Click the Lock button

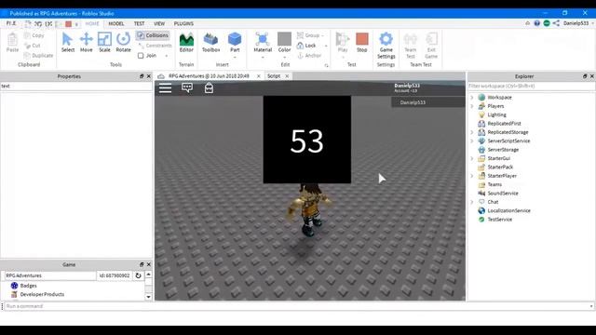coord(307,46)
